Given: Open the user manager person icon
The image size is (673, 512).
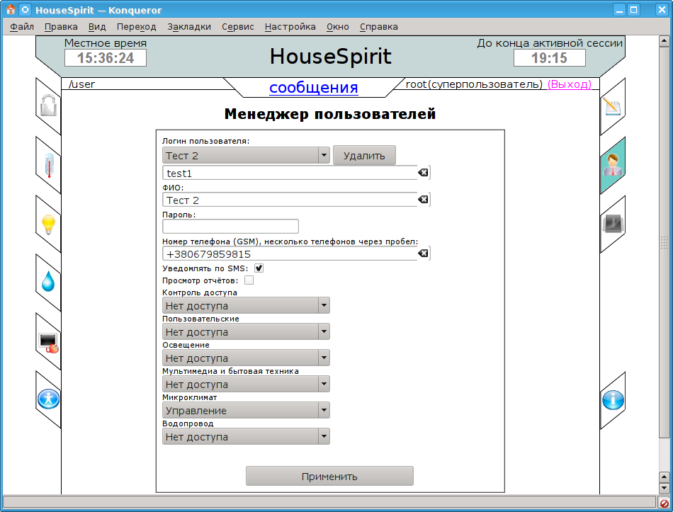Looking at the screenshot, I should [x=613, y=166].
